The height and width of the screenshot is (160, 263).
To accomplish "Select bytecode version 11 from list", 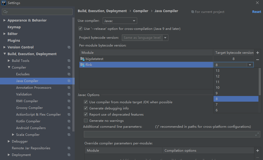I will (236, 82).
